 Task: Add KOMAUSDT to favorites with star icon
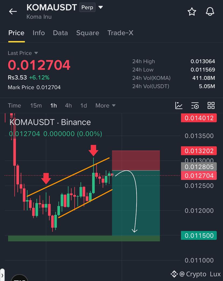[192, 12]
